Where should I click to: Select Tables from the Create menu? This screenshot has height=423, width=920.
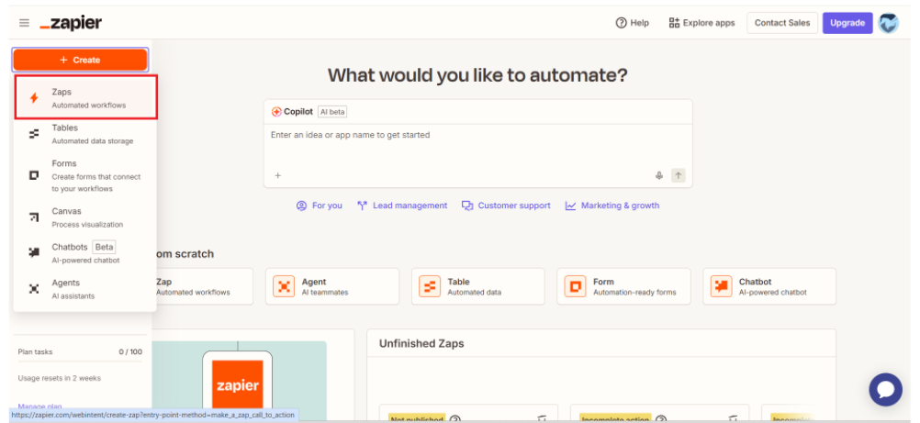click(x=86, y=134)
